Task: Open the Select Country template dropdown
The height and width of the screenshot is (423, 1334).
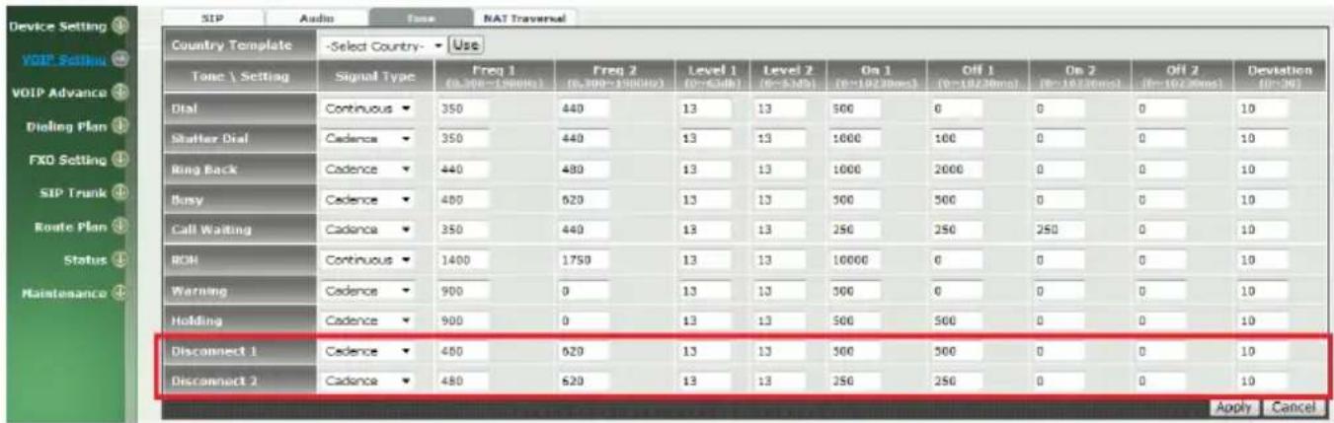Action: (x=382, y=45)
